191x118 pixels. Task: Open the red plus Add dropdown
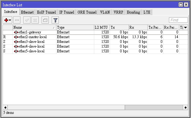8,20
